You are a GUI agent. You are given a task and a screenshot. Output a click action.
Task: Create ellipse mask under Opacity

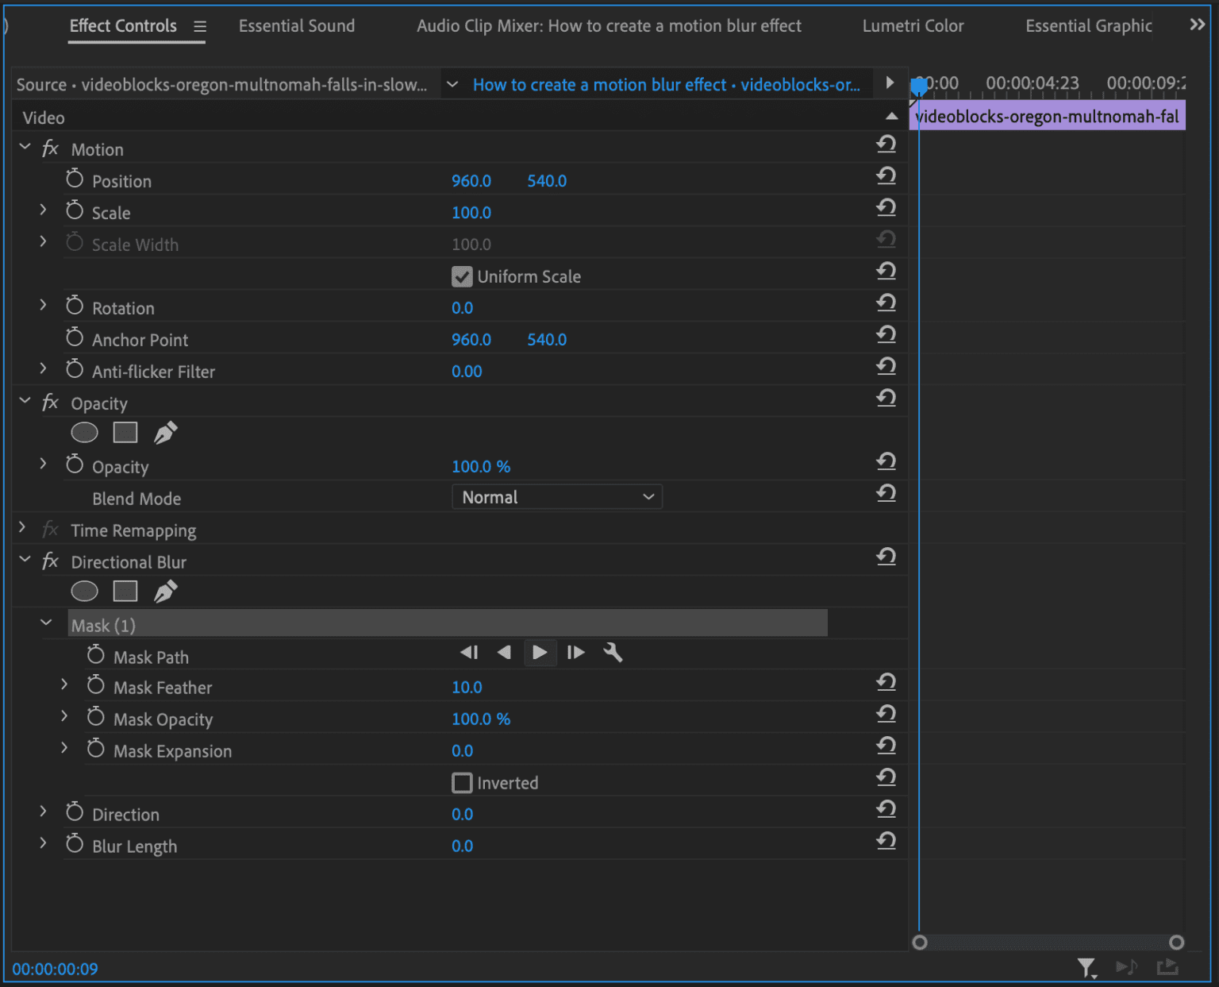point(84,433)
